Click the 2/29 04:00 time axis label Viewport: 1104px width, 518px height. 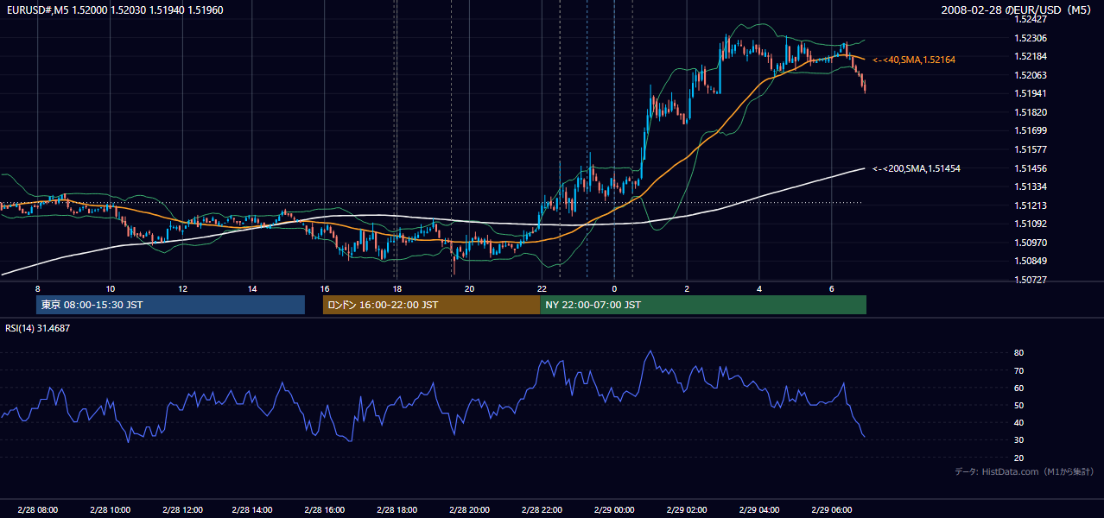tap(761, 509)
